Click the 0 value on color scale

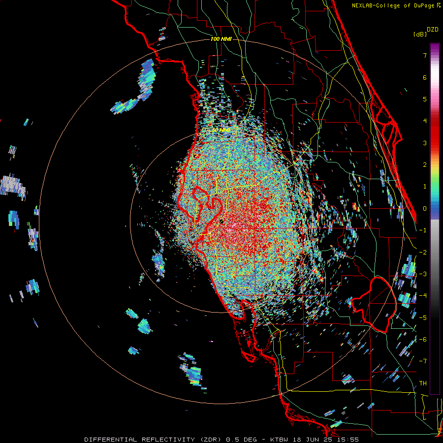[x=425, y=209]
